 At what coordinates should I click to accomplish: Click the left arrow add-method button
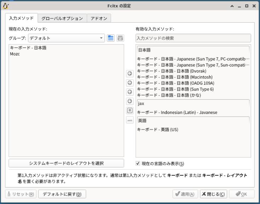(x=130, y=74)
